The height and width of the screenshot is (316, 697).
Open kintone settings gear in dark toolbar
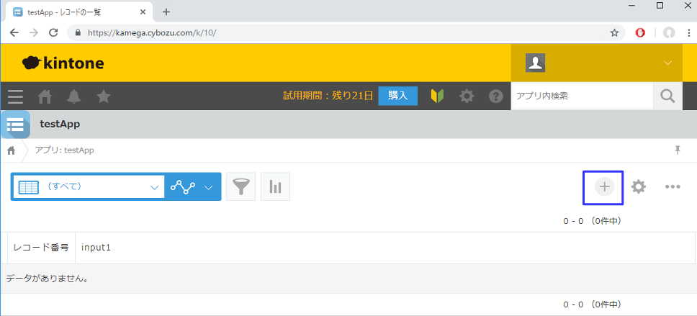467,96
